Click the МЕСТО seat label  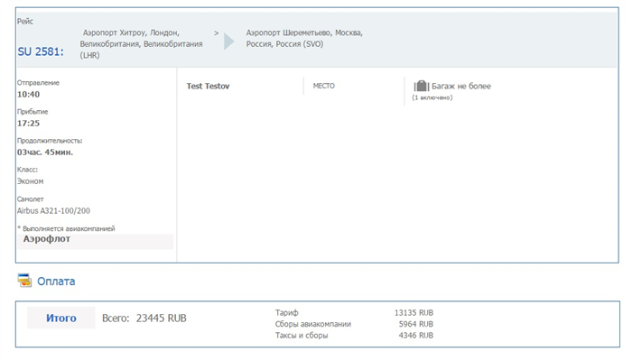323,86
